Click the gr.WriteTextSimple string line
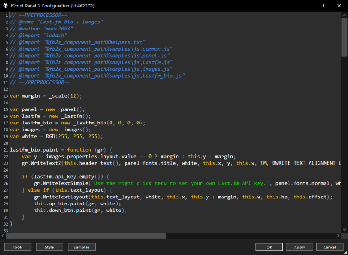 (187, 183)
